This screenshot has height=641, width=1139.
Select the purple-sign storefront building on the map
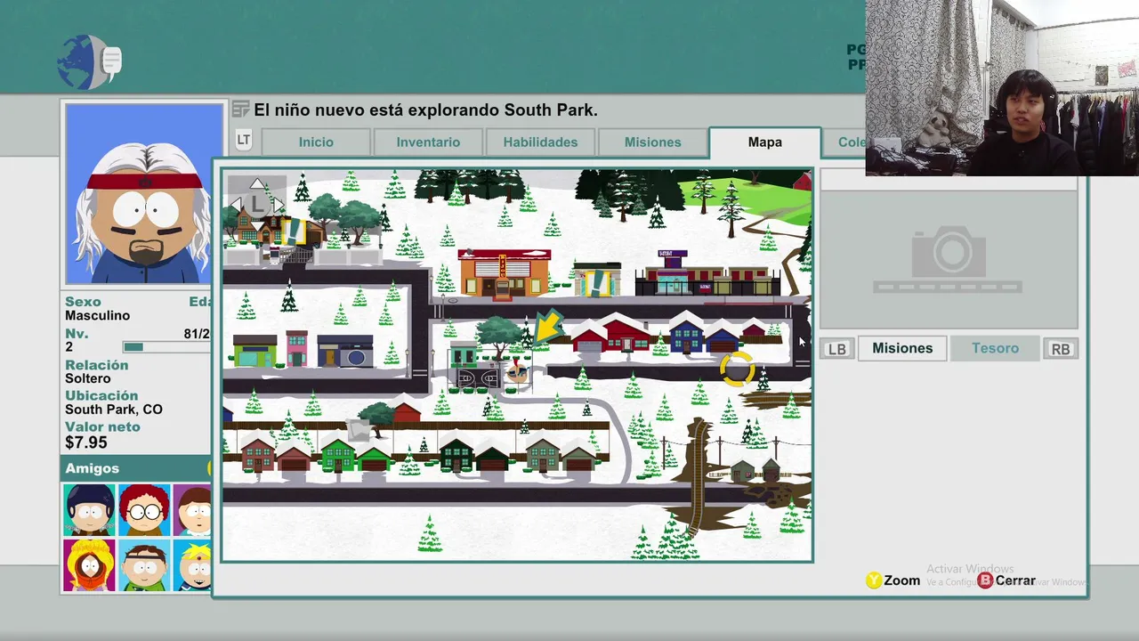(x=707, y=272)
